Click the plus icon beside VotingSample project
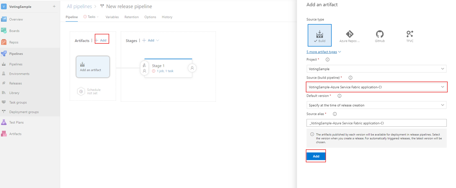The height and width of the screenshot is (188, 456). [x=54, y=7]
